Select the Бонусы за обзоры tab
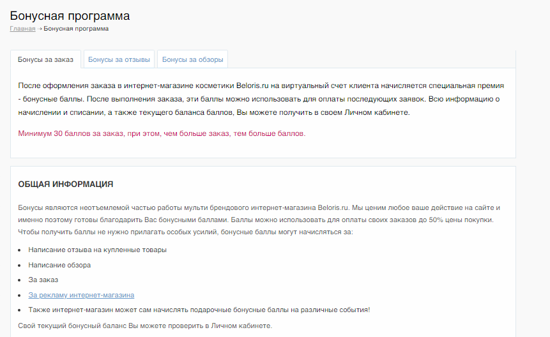Viewport: 550px width, 337px height. (x=192, y=60)
